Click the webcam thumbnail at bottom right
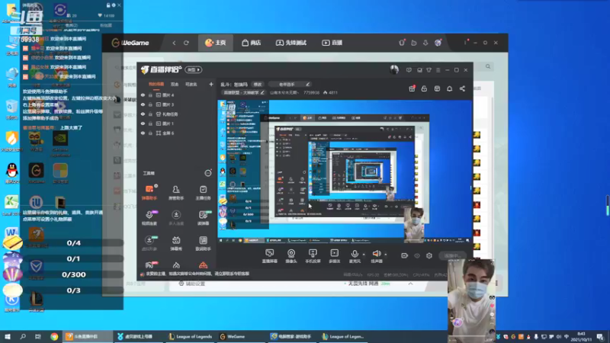 (471, 300)
